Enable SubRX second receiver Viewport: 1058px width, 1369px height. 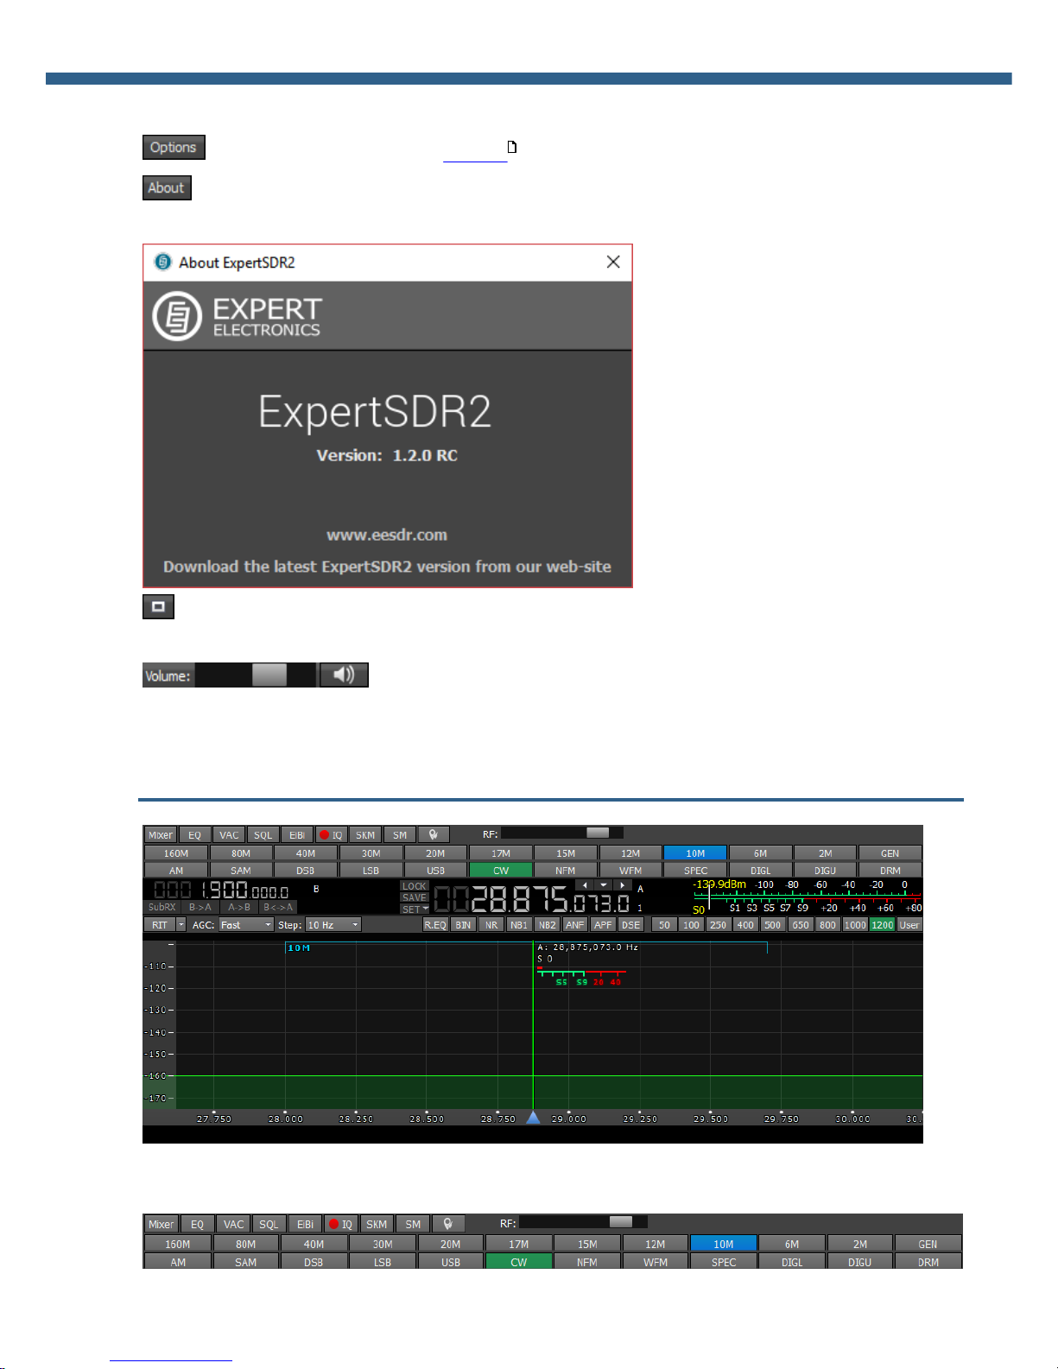[x=162, y=907]
